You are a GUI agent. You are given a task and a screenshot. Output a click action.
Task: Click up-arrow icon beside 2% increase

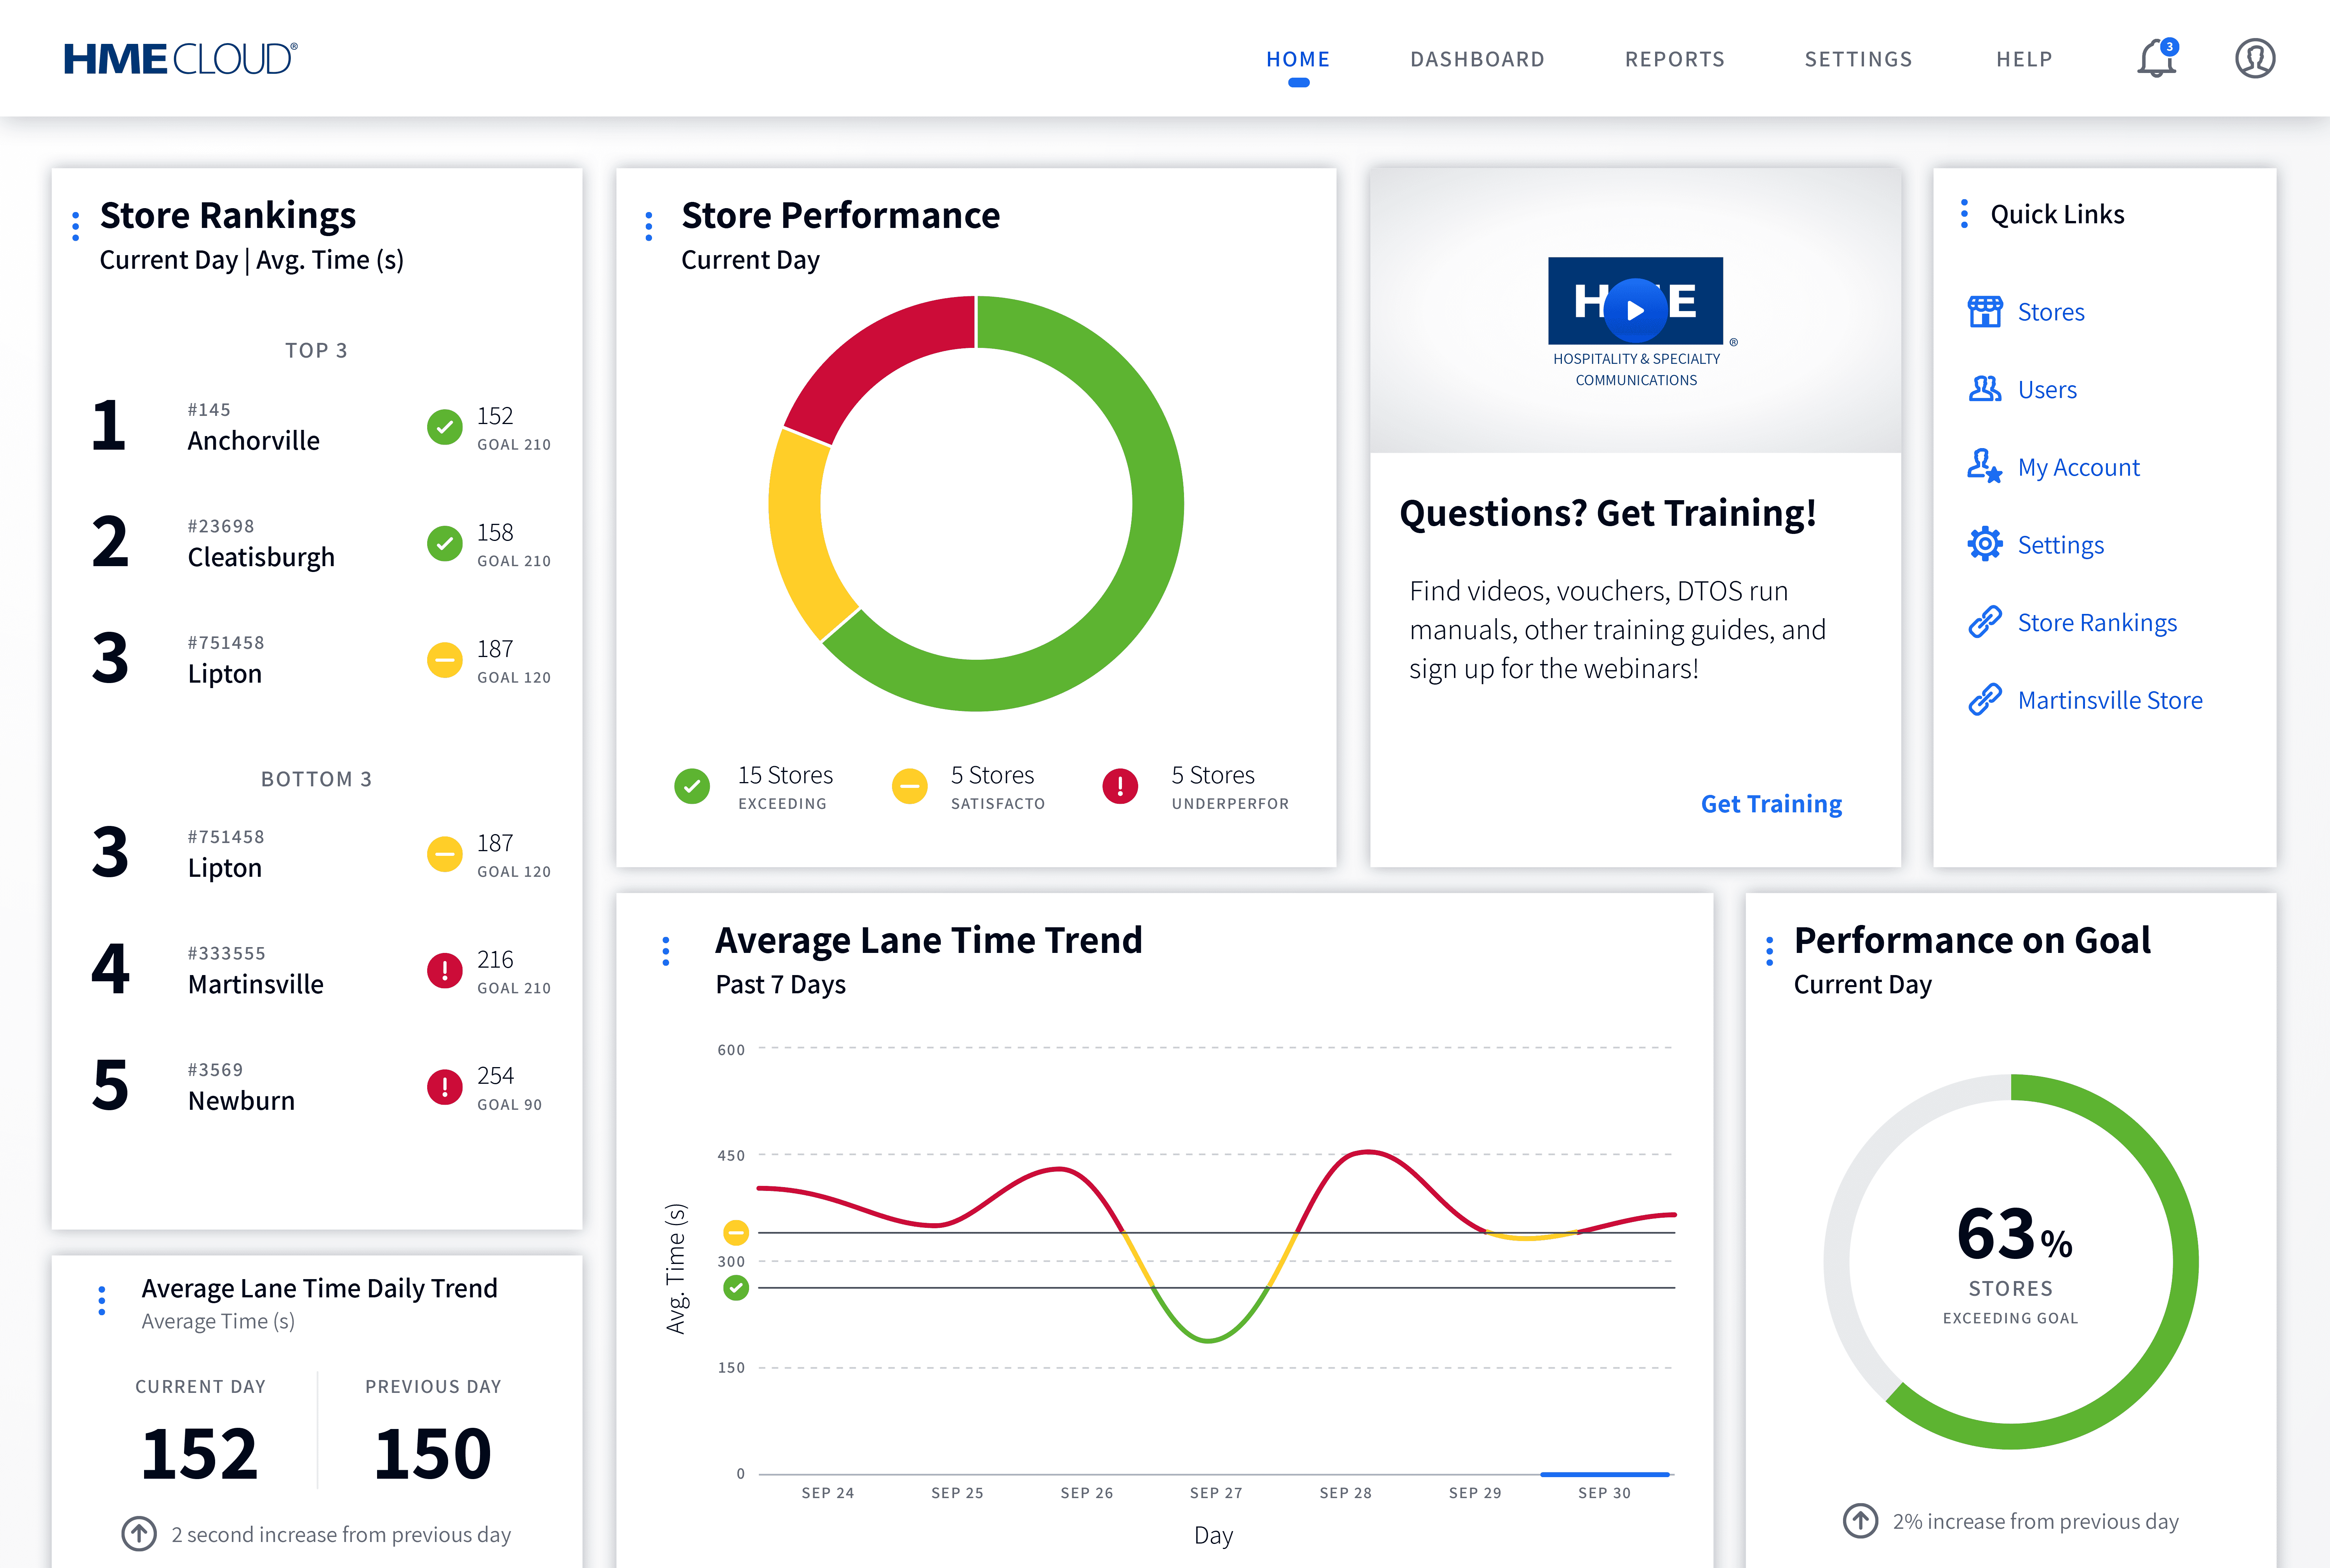1860,1521
